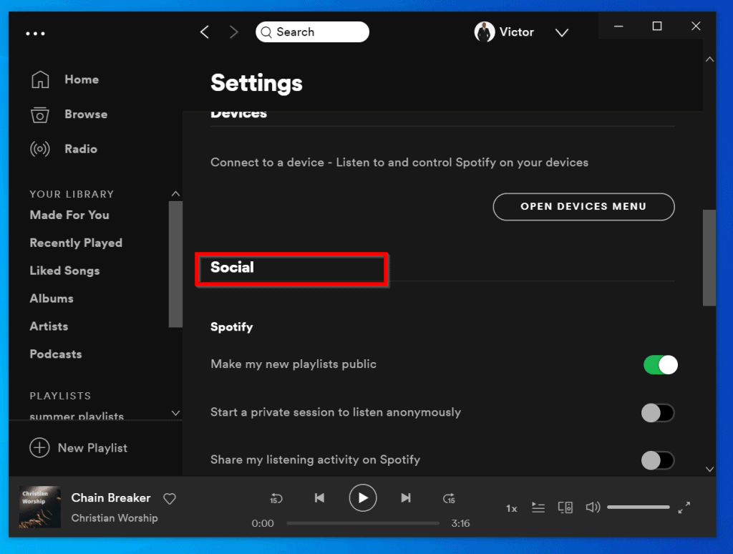The height and width of the screenshot is (554, 733).
Task: Open Made For You in library
Action: pyautogui.click(x=69, y=215)
